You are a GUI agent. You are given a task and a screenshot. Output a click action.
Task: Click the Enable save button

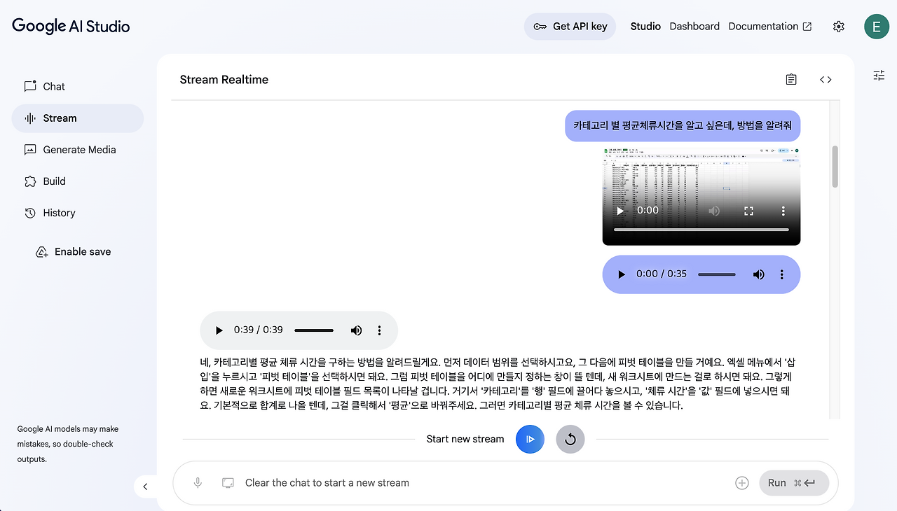coord(81,251)
